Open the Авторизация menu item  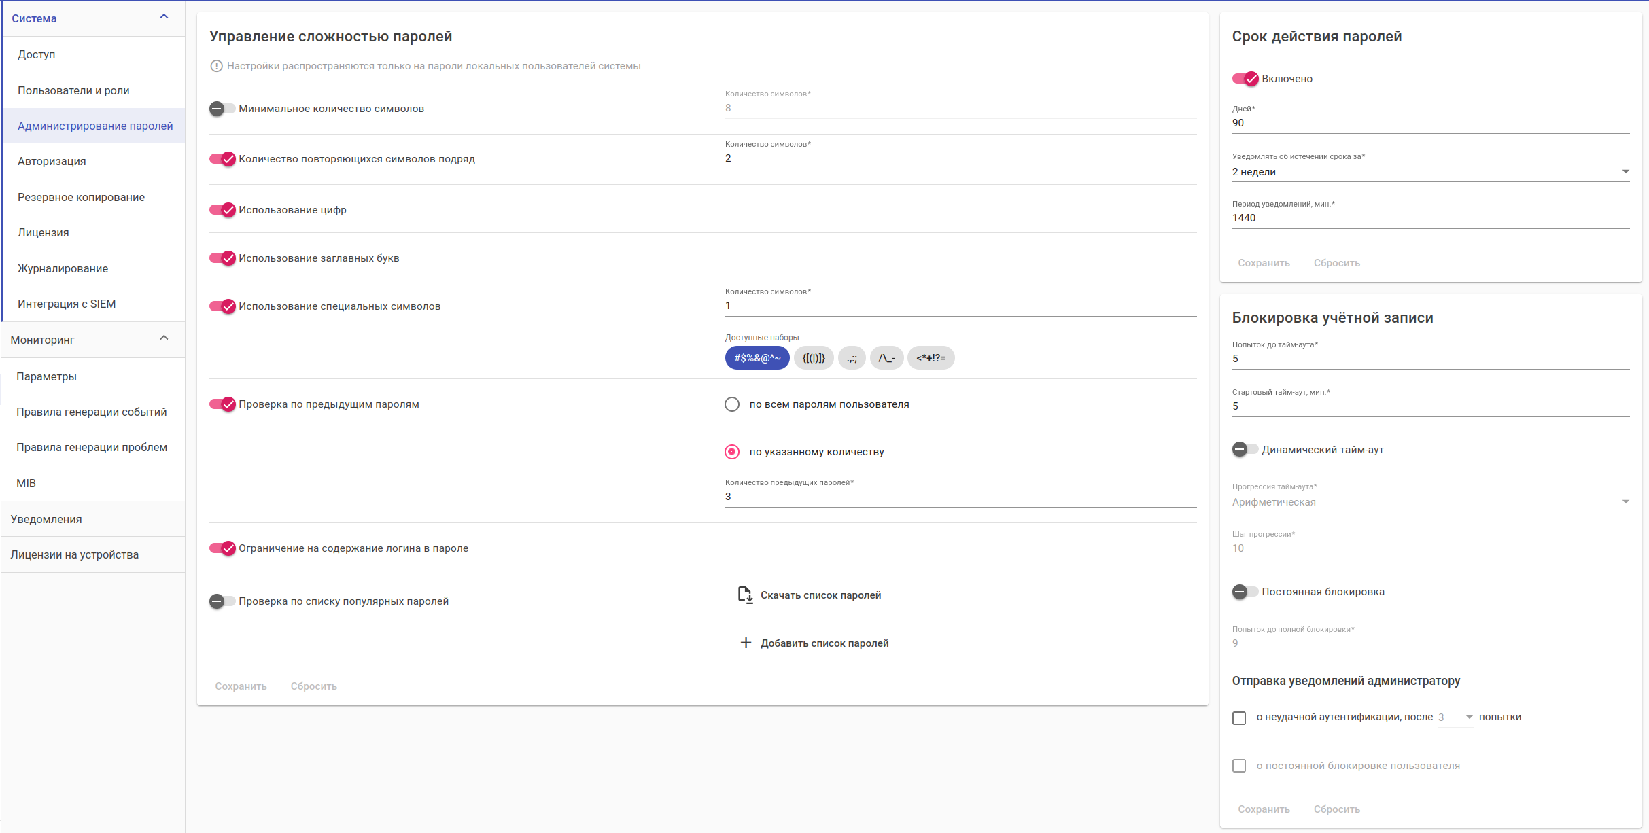[x=52, y=161]
